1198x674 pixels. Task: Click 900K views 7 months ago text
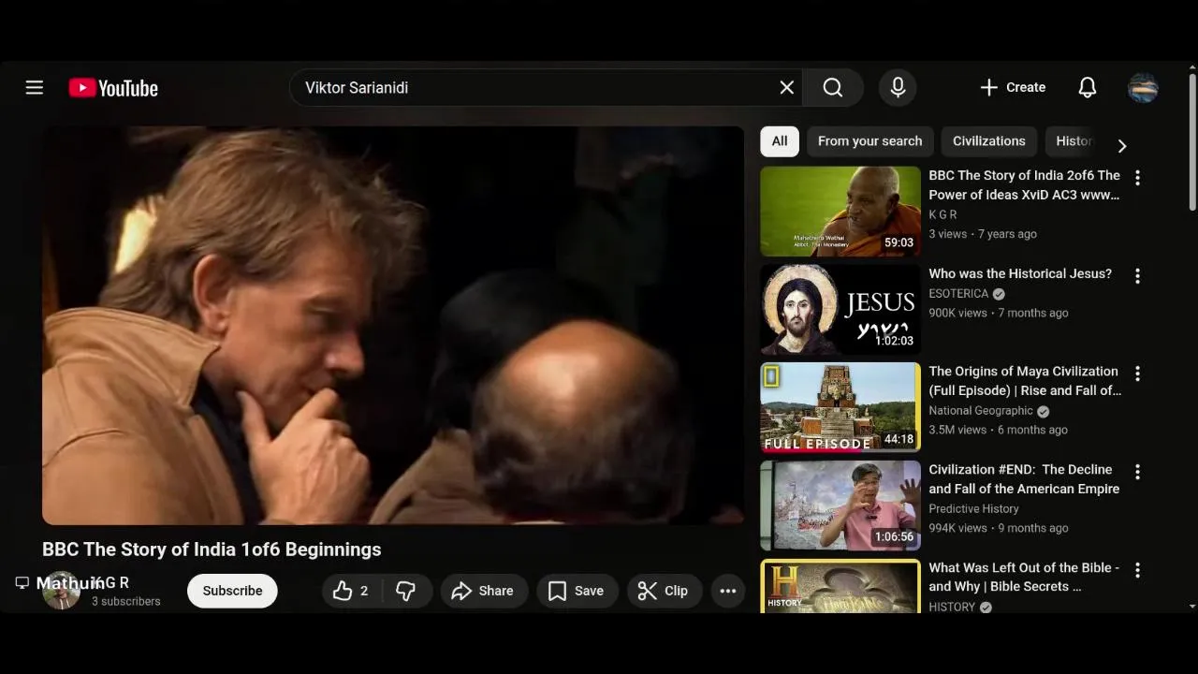[x=998, y=313]
